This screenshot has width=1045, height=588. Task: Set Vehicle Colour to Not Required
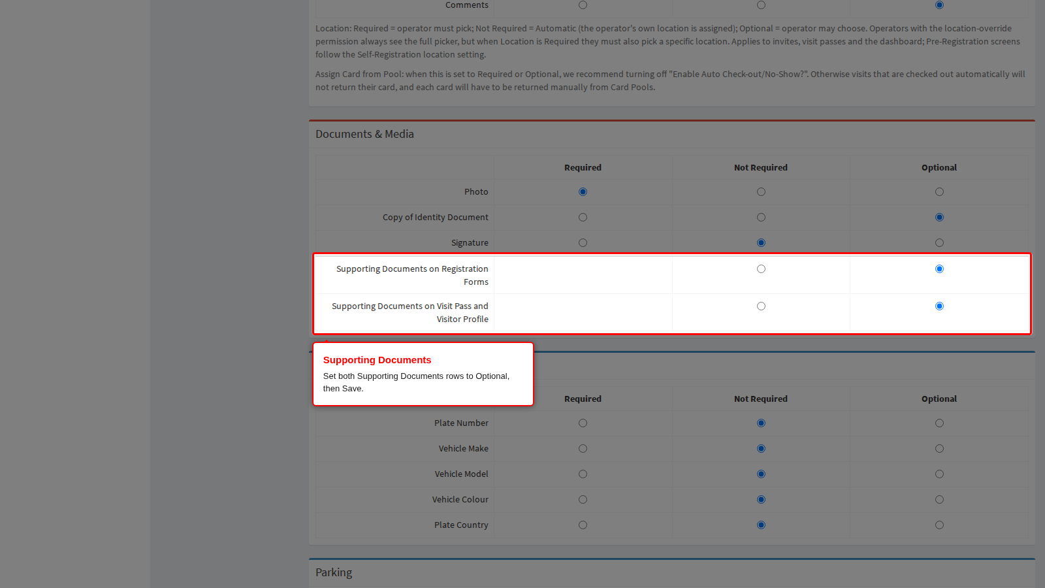761,500
